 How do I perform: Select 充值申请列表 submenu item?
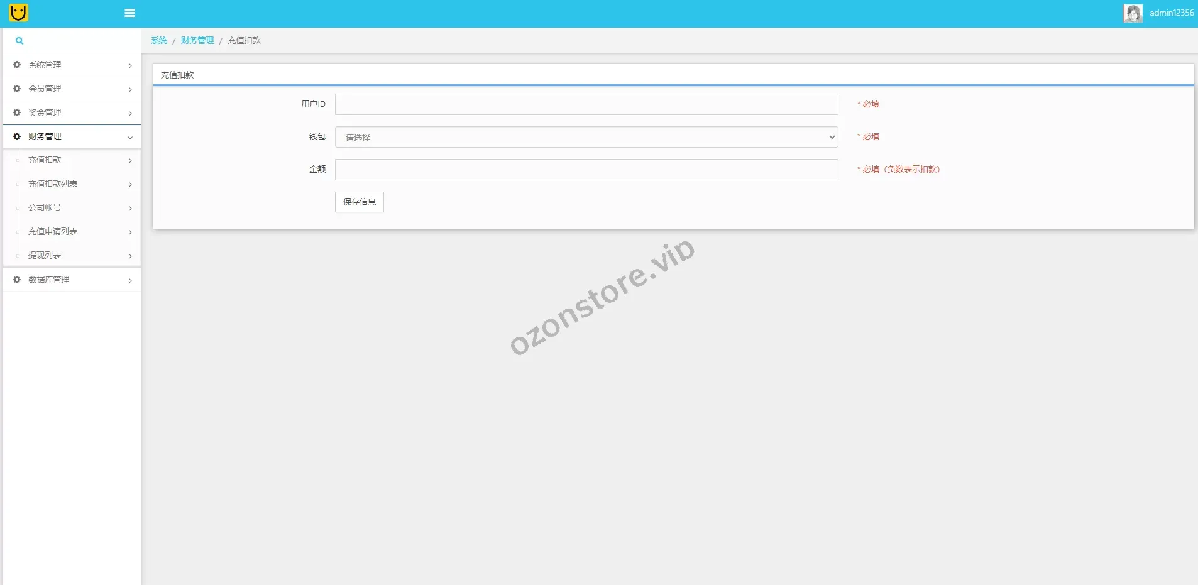pos(53,232)
